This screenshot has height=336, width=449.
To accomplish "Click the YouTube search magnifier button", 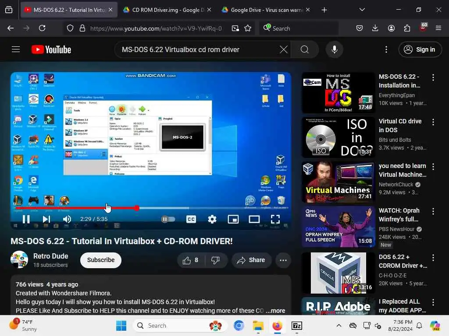I will pyautogui.click(x=305, y=49).
